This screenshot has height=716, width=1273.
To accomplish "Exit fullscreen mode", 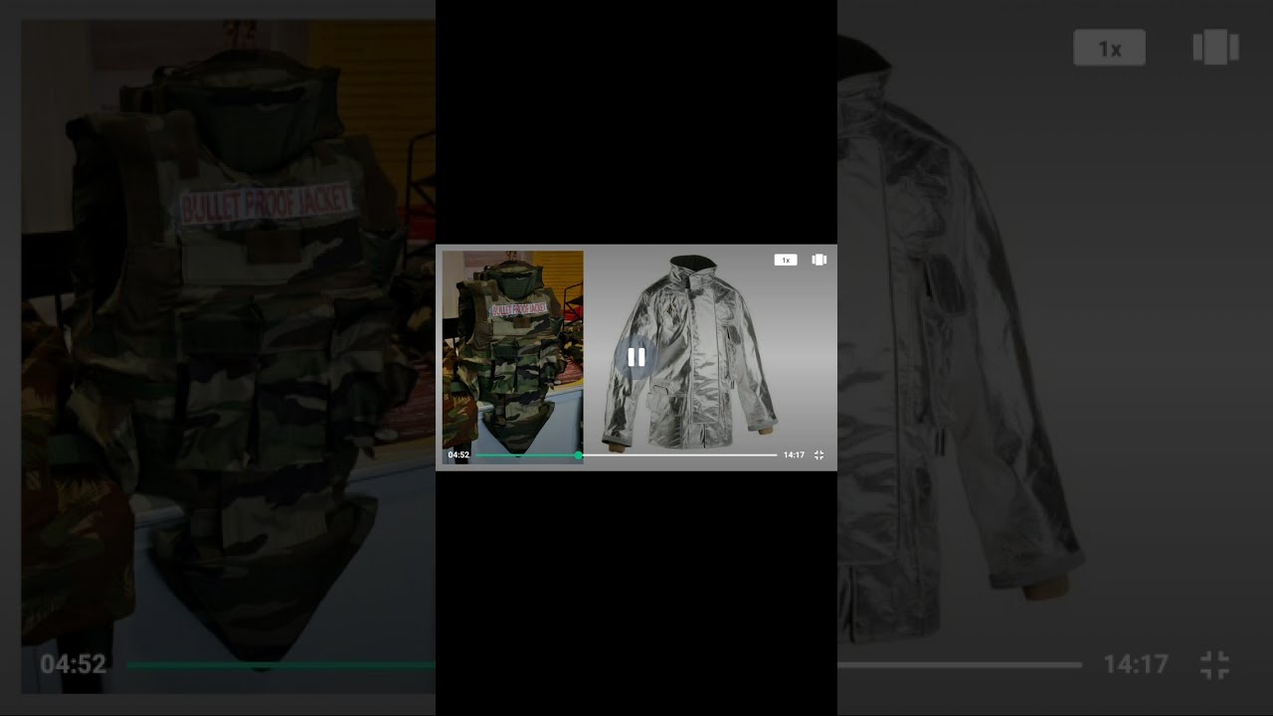I will [x=818, y=455].
